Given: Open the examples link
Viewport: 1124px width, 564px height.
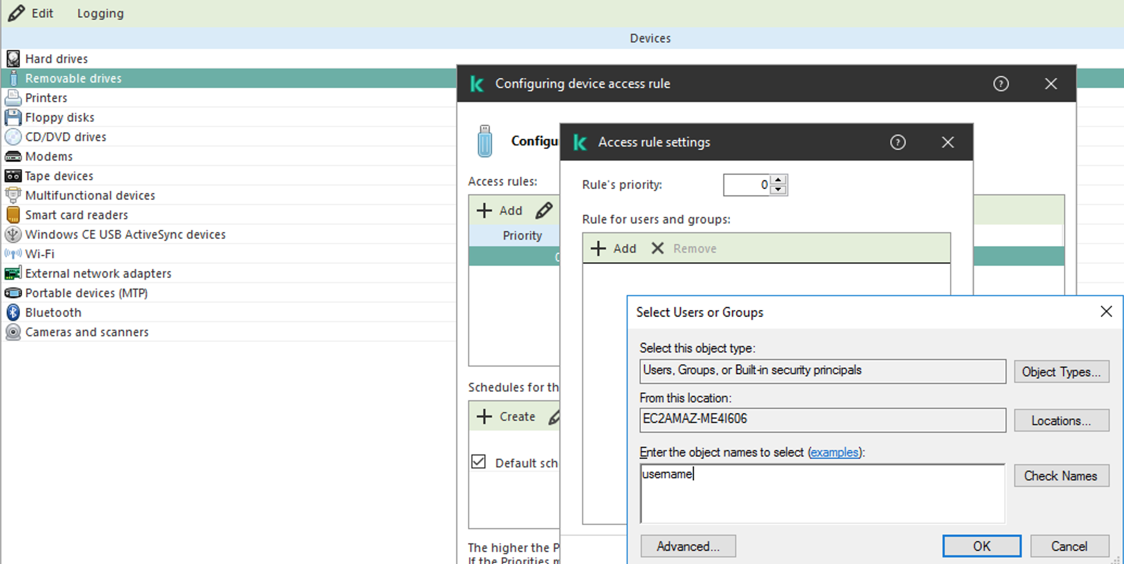Looking at the screenshot, I should coord(834,452).
